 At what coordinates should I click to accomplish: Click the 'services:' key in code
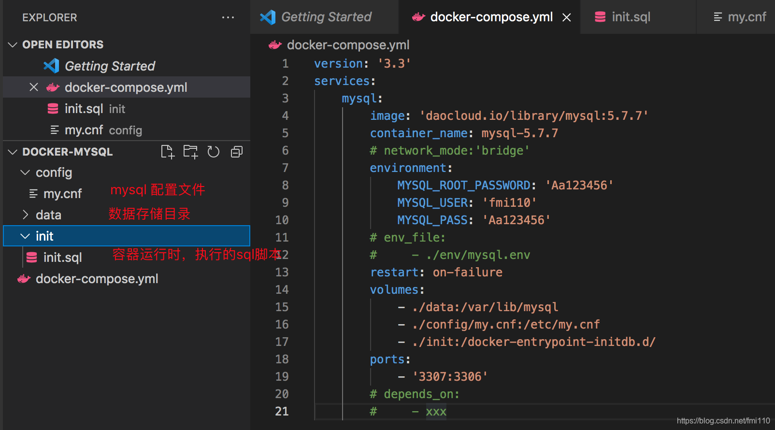[x=345, y=81]
